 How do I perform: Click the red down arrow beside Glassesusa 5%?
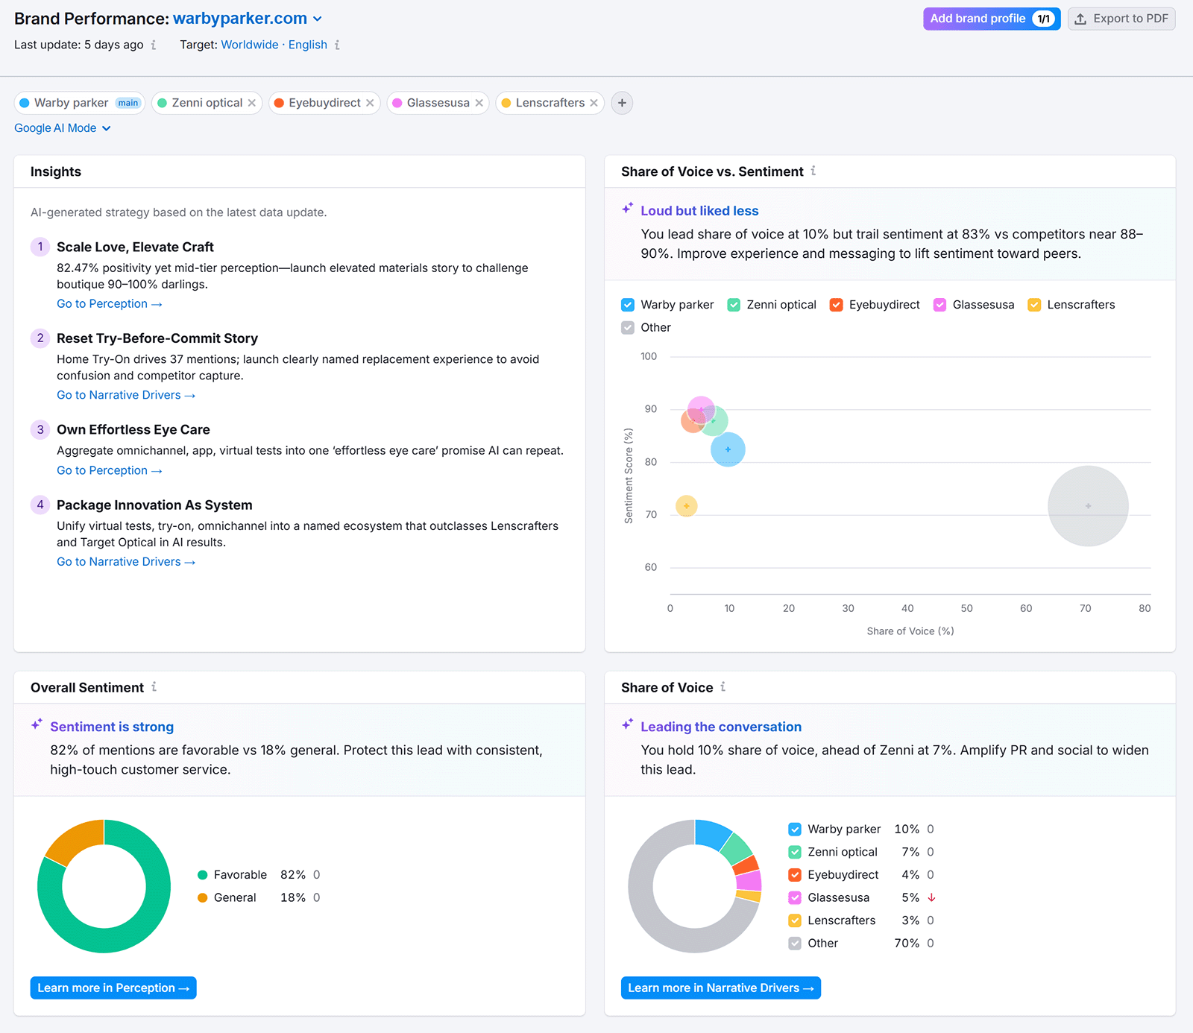click(931, 898)
